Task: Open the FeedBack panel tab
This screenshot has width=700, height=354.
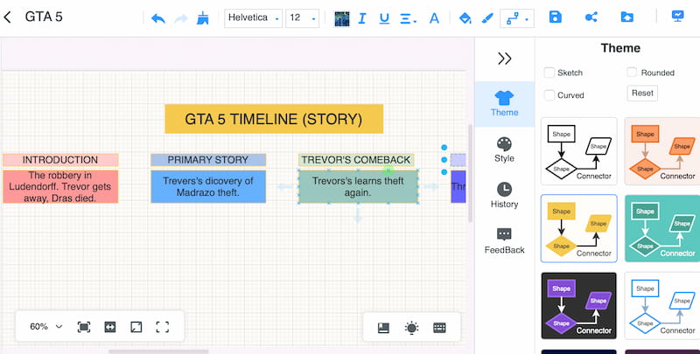Action: coord(505,241)
